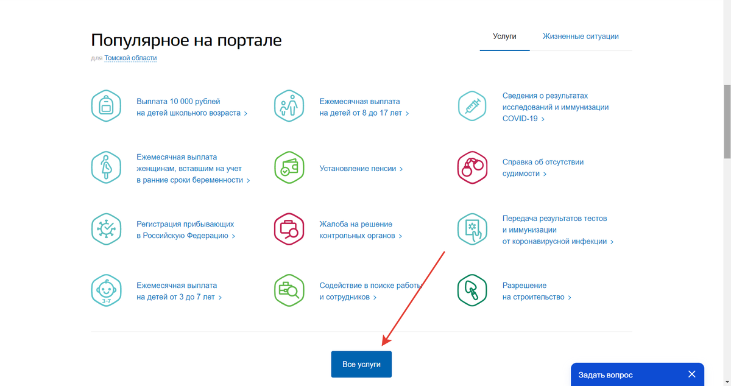Screen dimensions: 731x386
Task: Click the medical document test results icon
Action: tap(472, 229)
